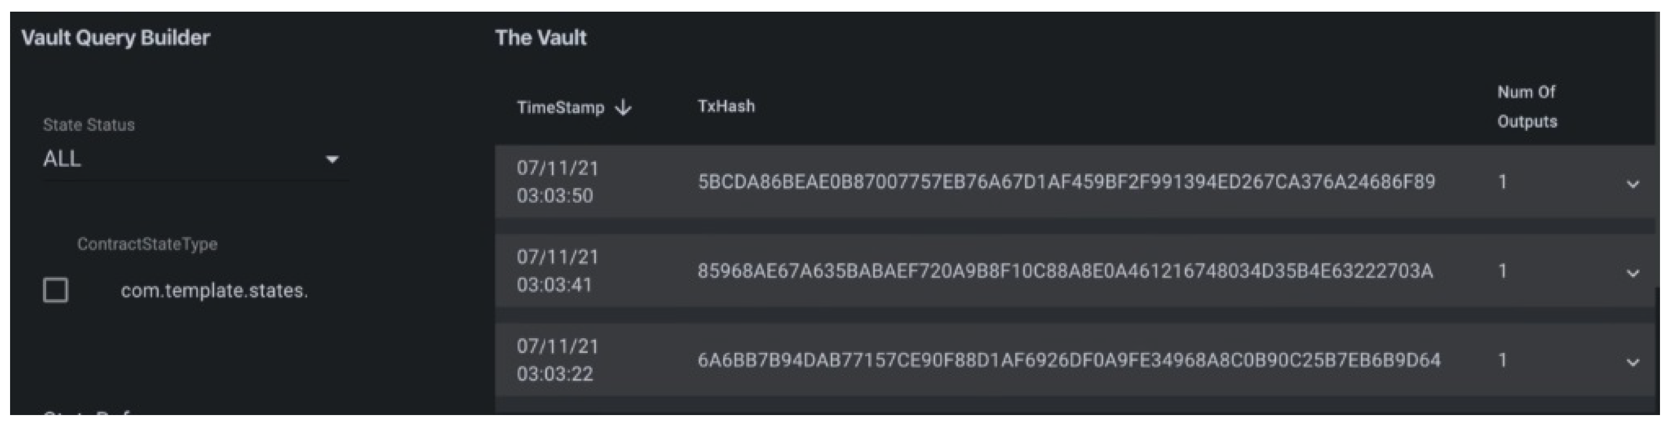Click the State Status dropdown arrow
Screen dimensions: 1669x423
(x=332, y=160)
